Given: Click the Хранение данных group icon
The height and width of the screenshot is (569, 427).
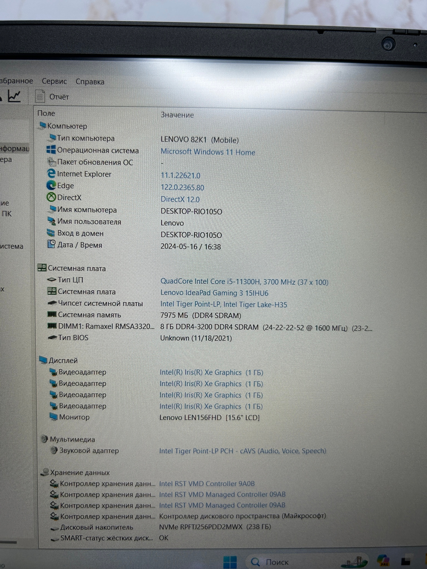Looking at the screenshot, I should 45,472.
